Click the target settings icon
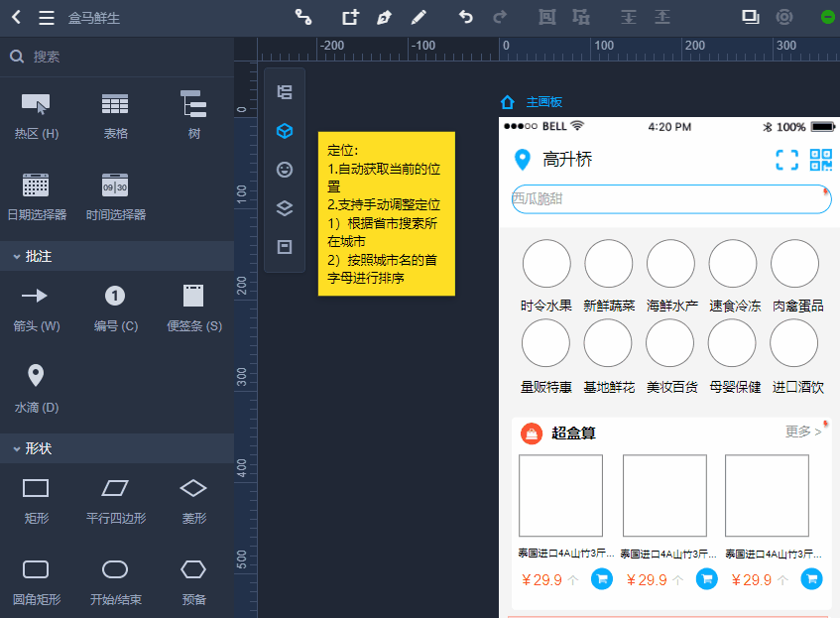The height and width of the screenshot is (618, 840). (x=783, y=17)
